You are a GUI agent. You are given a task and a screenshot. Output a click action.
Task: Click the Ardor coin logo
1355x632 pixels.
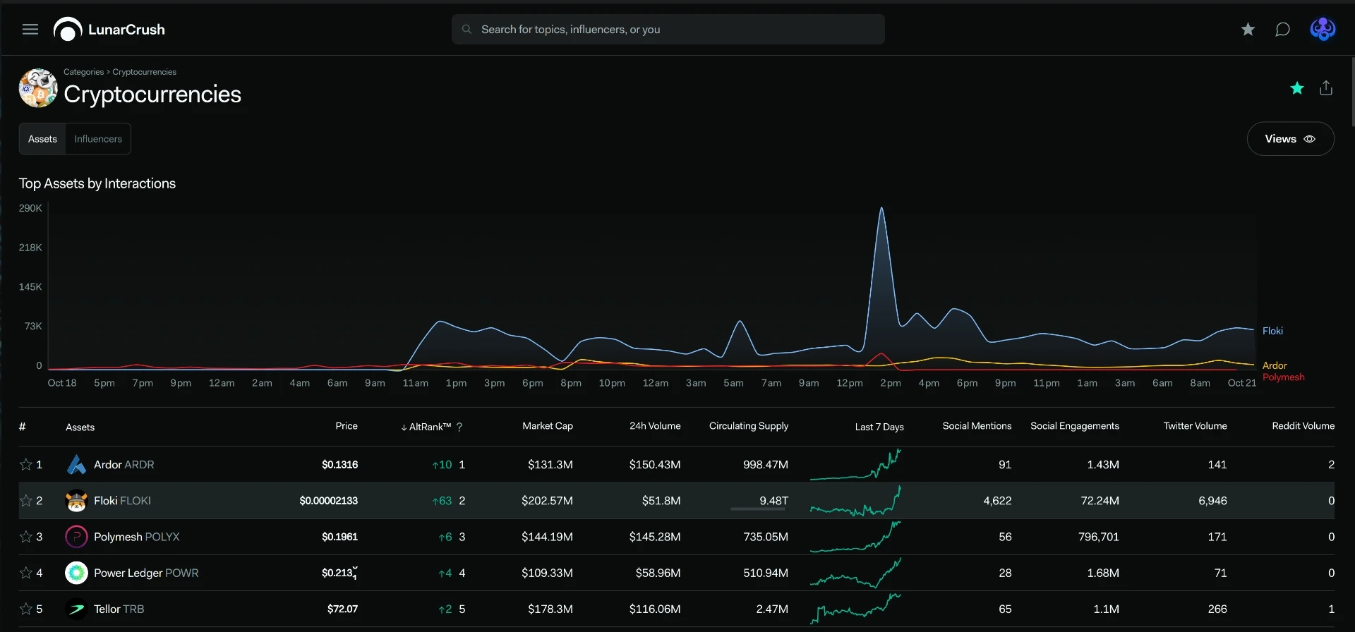tap(76, 465)
